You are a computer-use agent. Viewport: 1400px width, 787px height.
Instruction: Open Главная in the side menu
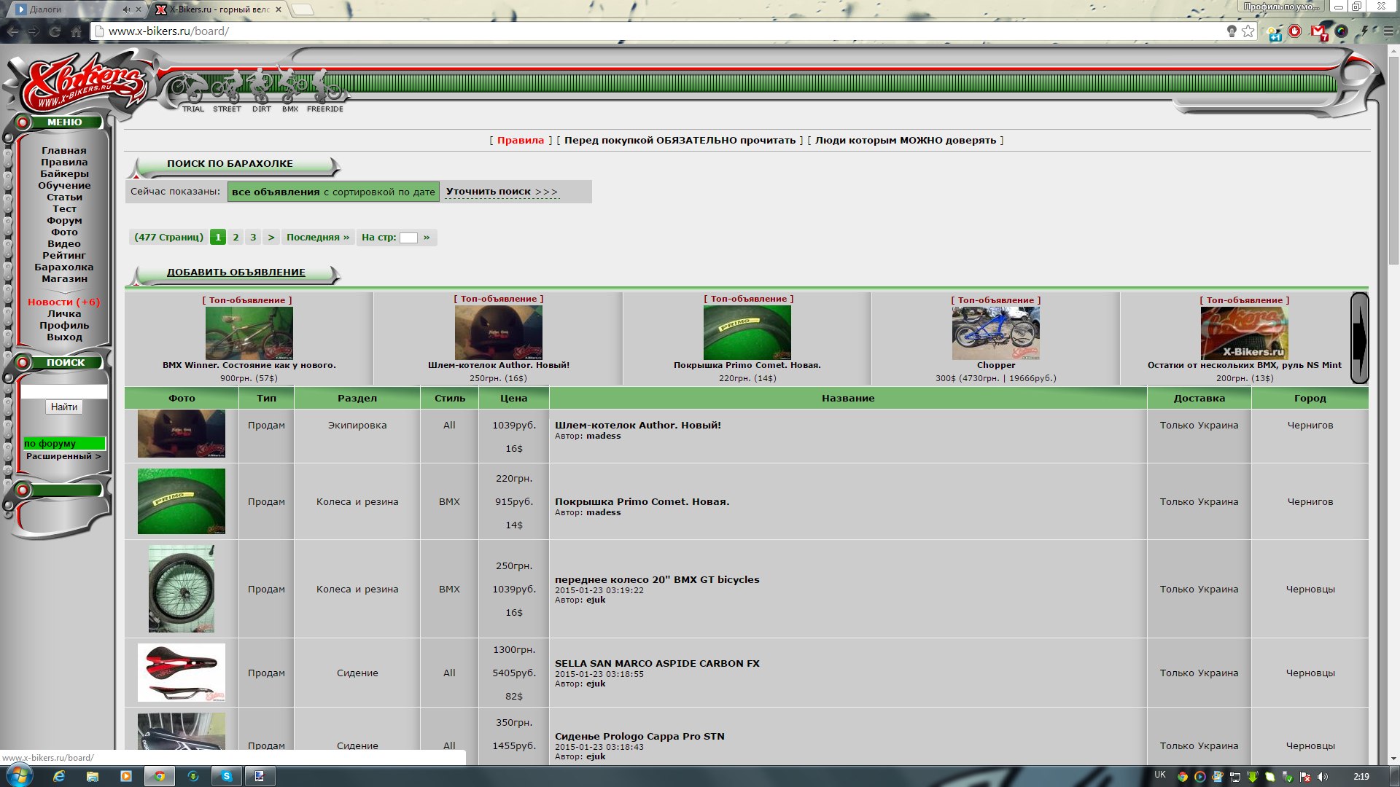[x=64, y=150]
